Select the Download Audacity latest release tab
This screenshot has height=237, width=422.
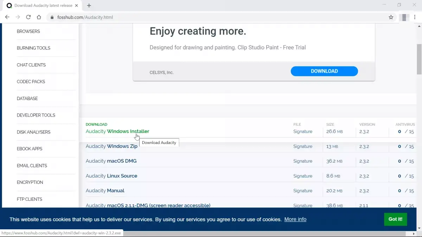click(x=43, y=6)
